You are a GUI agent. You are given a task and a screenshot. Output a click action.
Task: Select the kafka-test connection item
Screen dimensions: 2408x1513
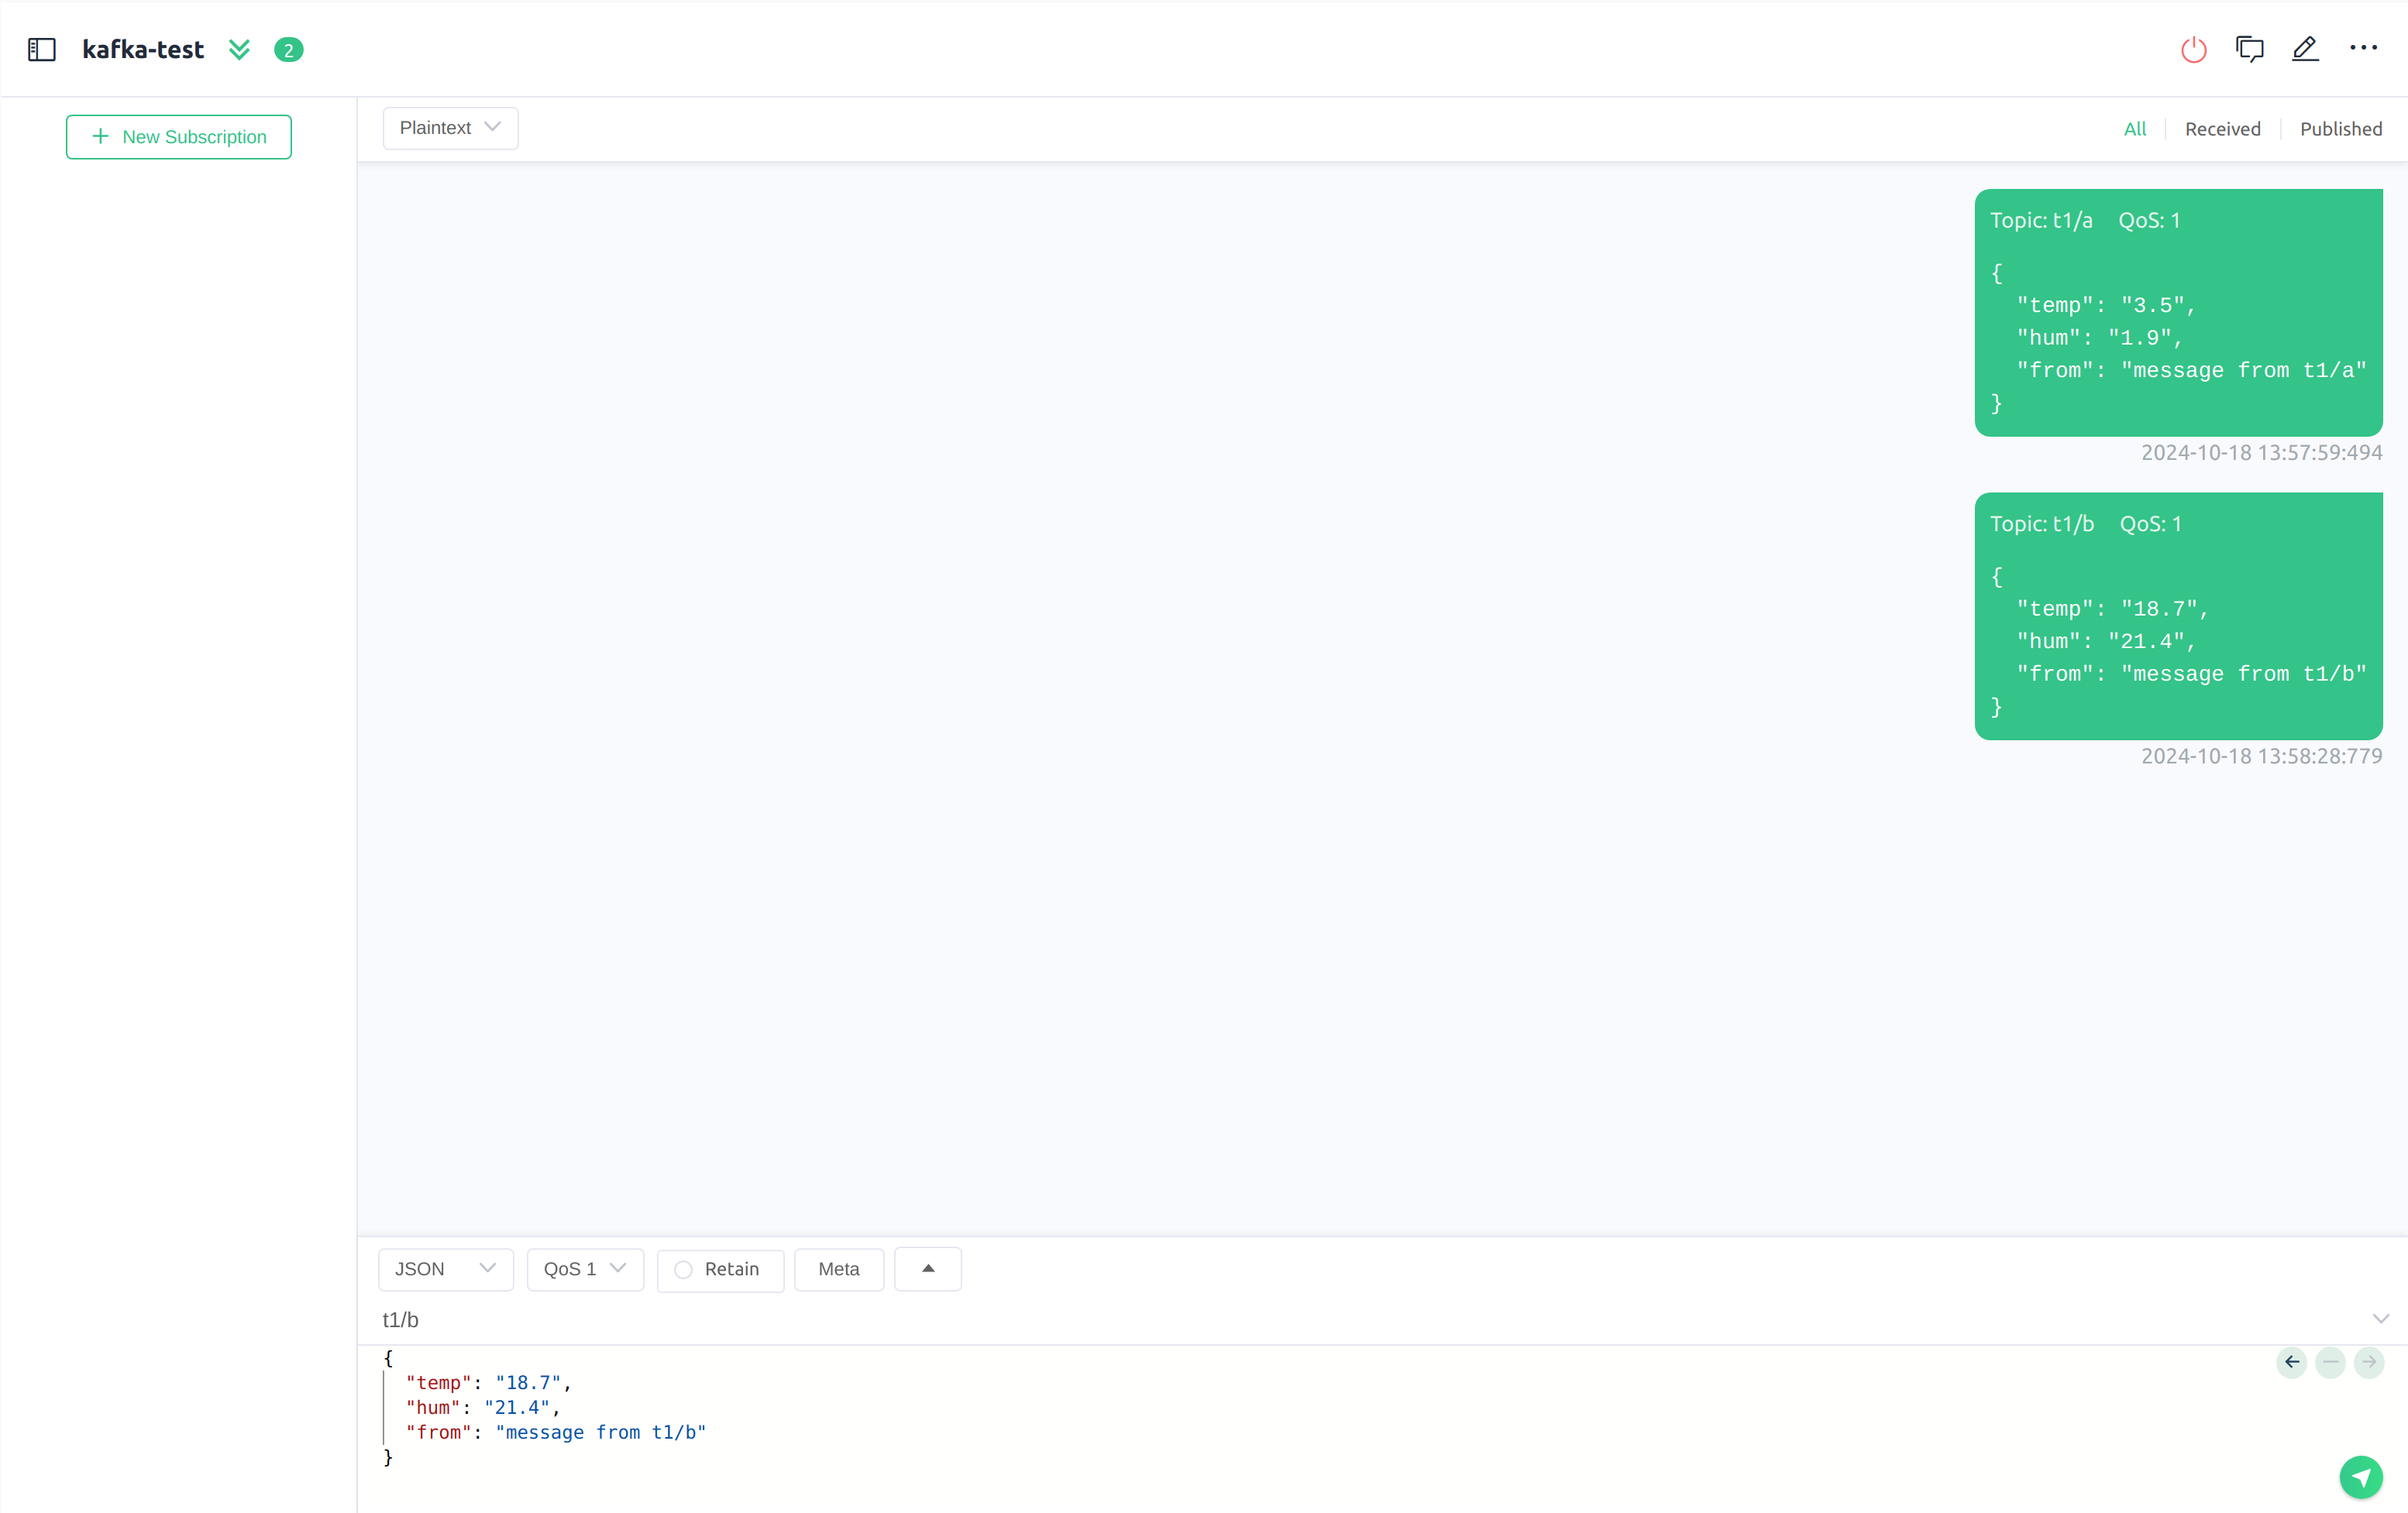point(141,49)
